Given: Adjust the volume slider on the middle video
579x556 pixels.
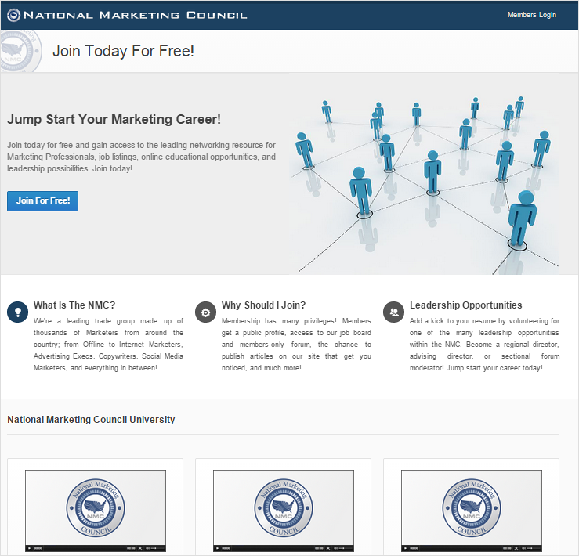Looking at the screenshot, I should click(343, 548).
